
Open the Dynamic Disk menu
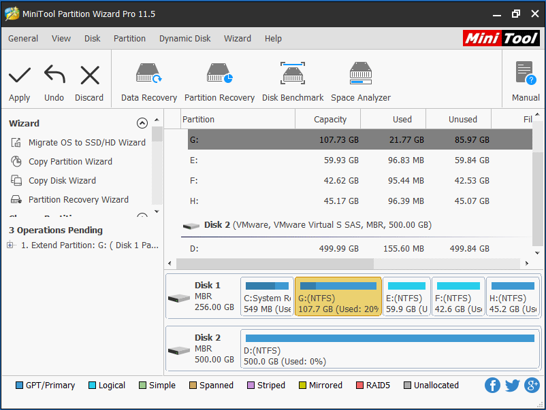tap(184, 39)
